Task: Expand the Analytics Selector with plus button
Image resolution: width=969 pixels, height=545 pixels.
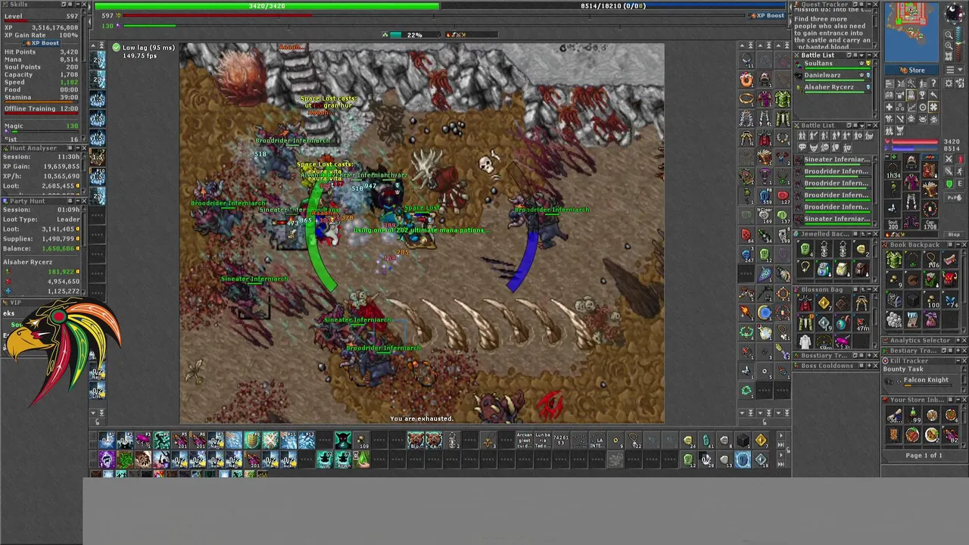Action: pyautogui.click(x=958, y=341)
